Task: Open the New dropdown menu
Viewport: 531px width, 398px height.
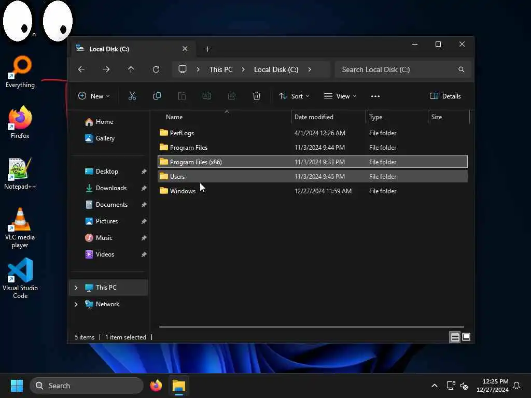Action: click(94, 96)
